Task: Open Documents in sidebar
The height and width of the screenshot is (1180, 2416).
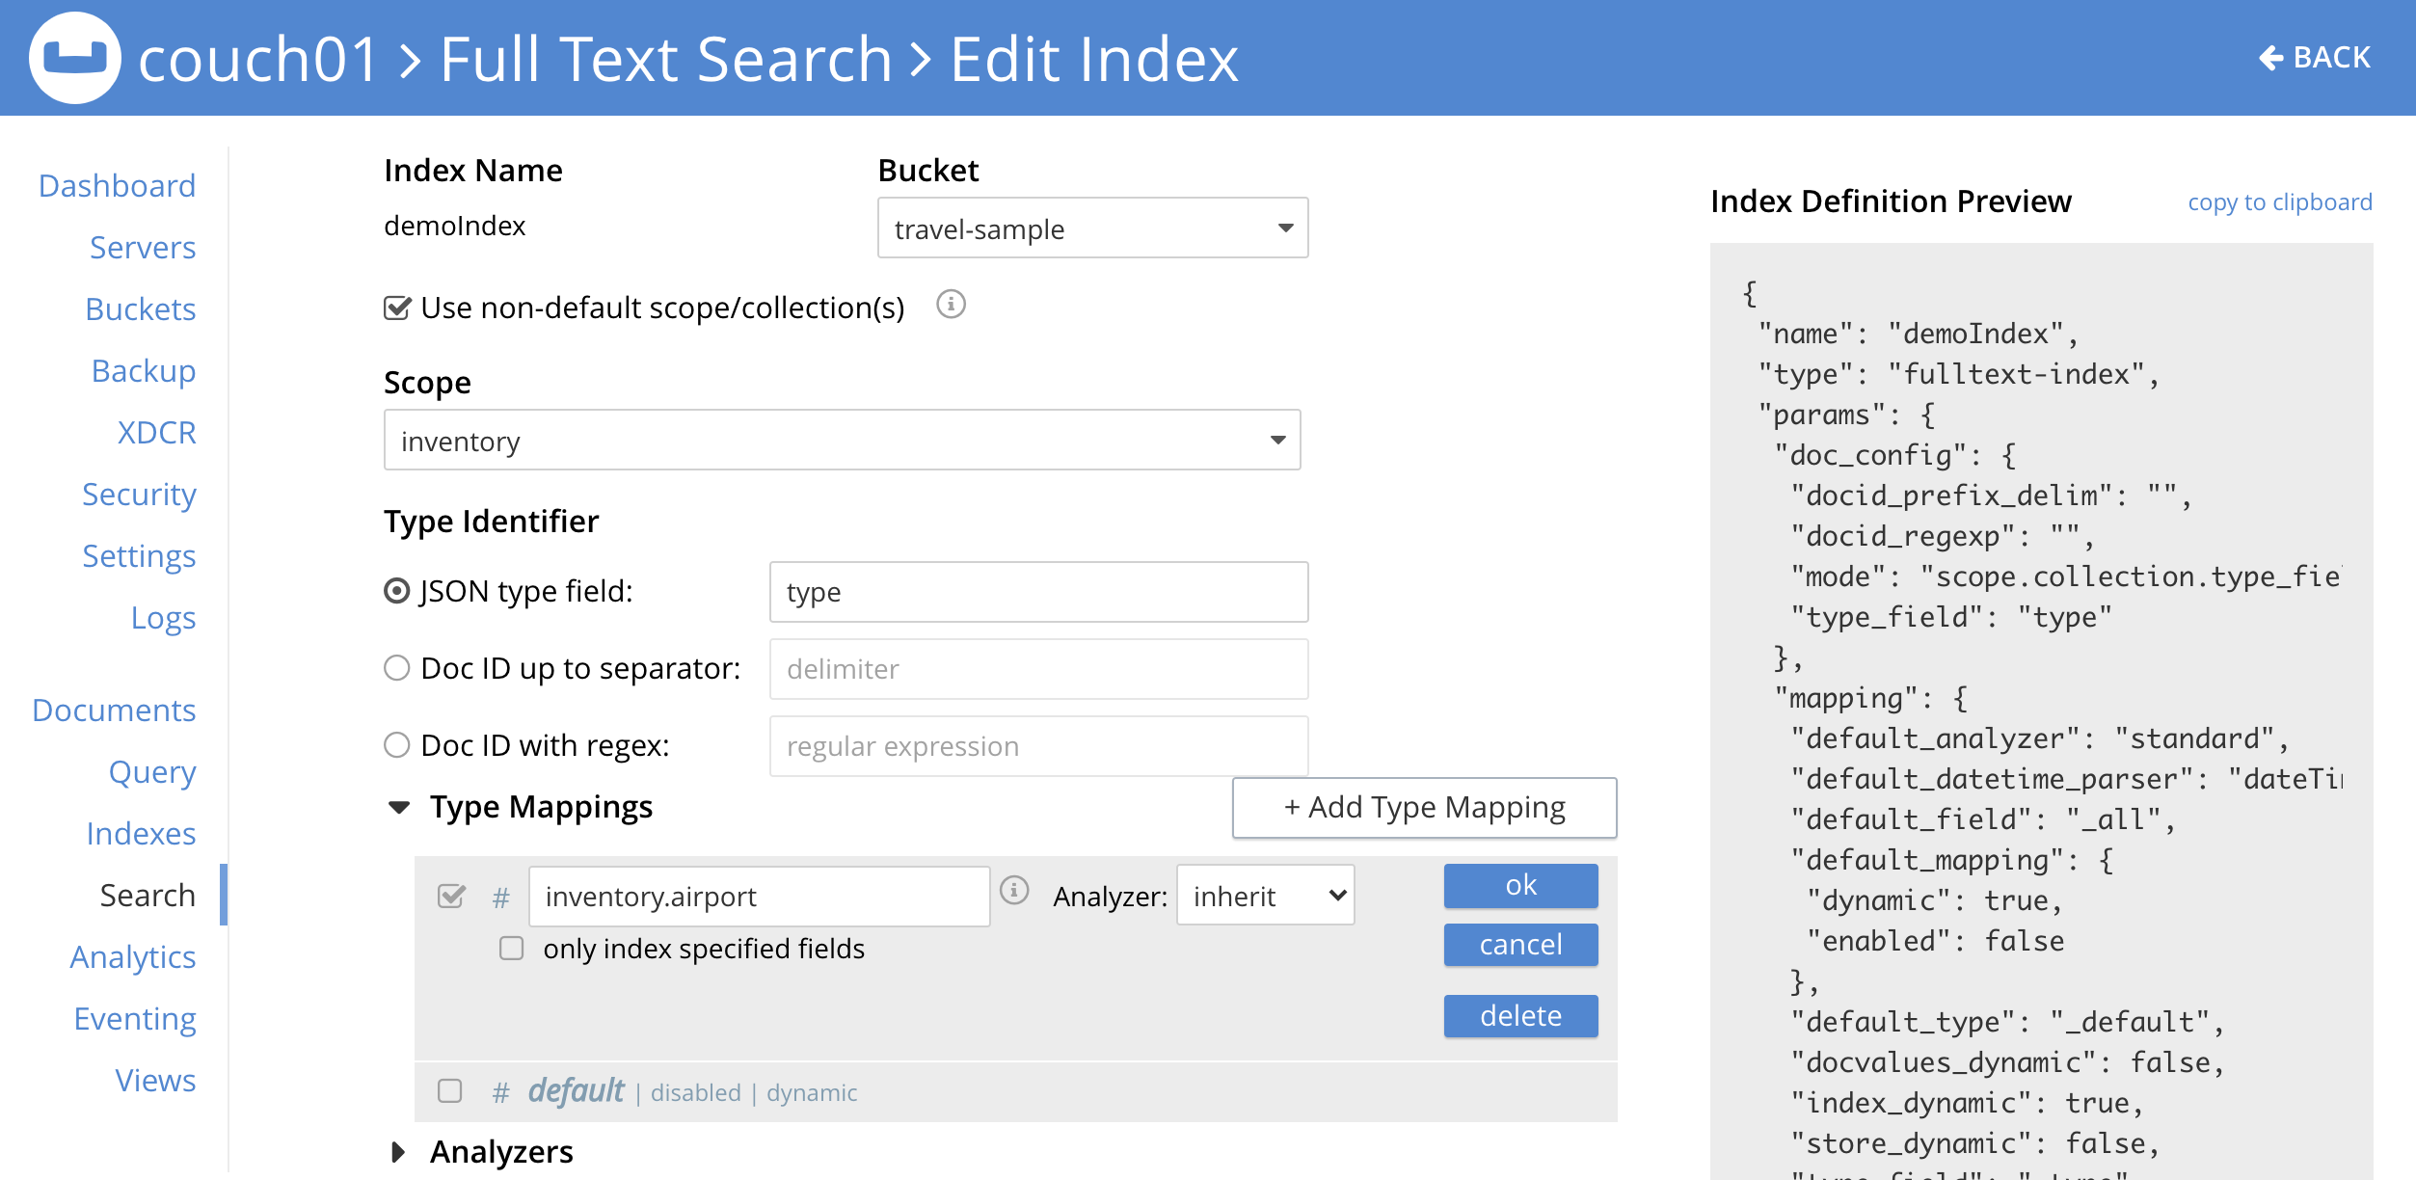Action: click(x=114, y=711)
